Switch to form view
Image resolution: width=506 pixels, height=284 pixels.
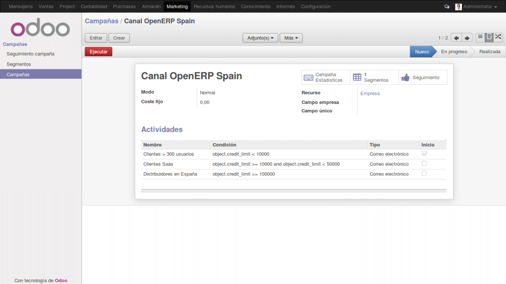click(489, 37)
